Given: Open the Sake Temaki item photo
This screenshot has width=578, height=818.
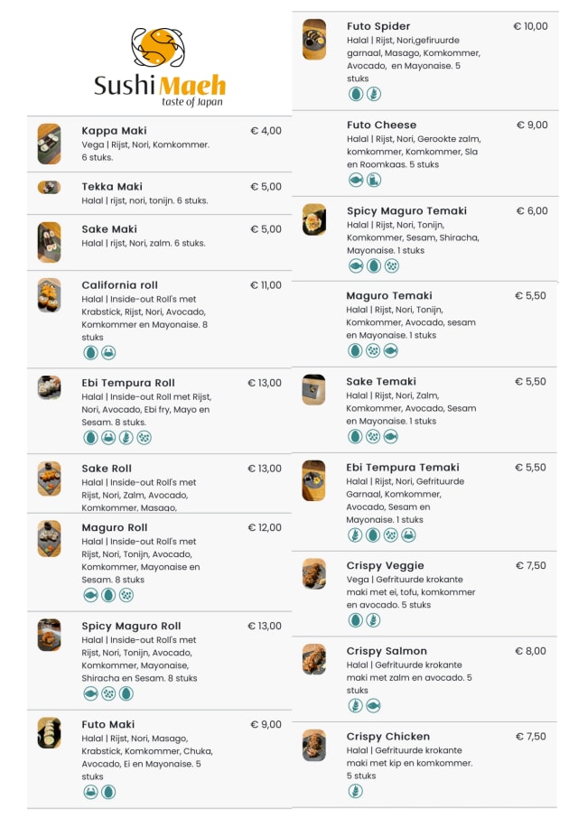Looking at the screenshot, I should tap(313, 390).
